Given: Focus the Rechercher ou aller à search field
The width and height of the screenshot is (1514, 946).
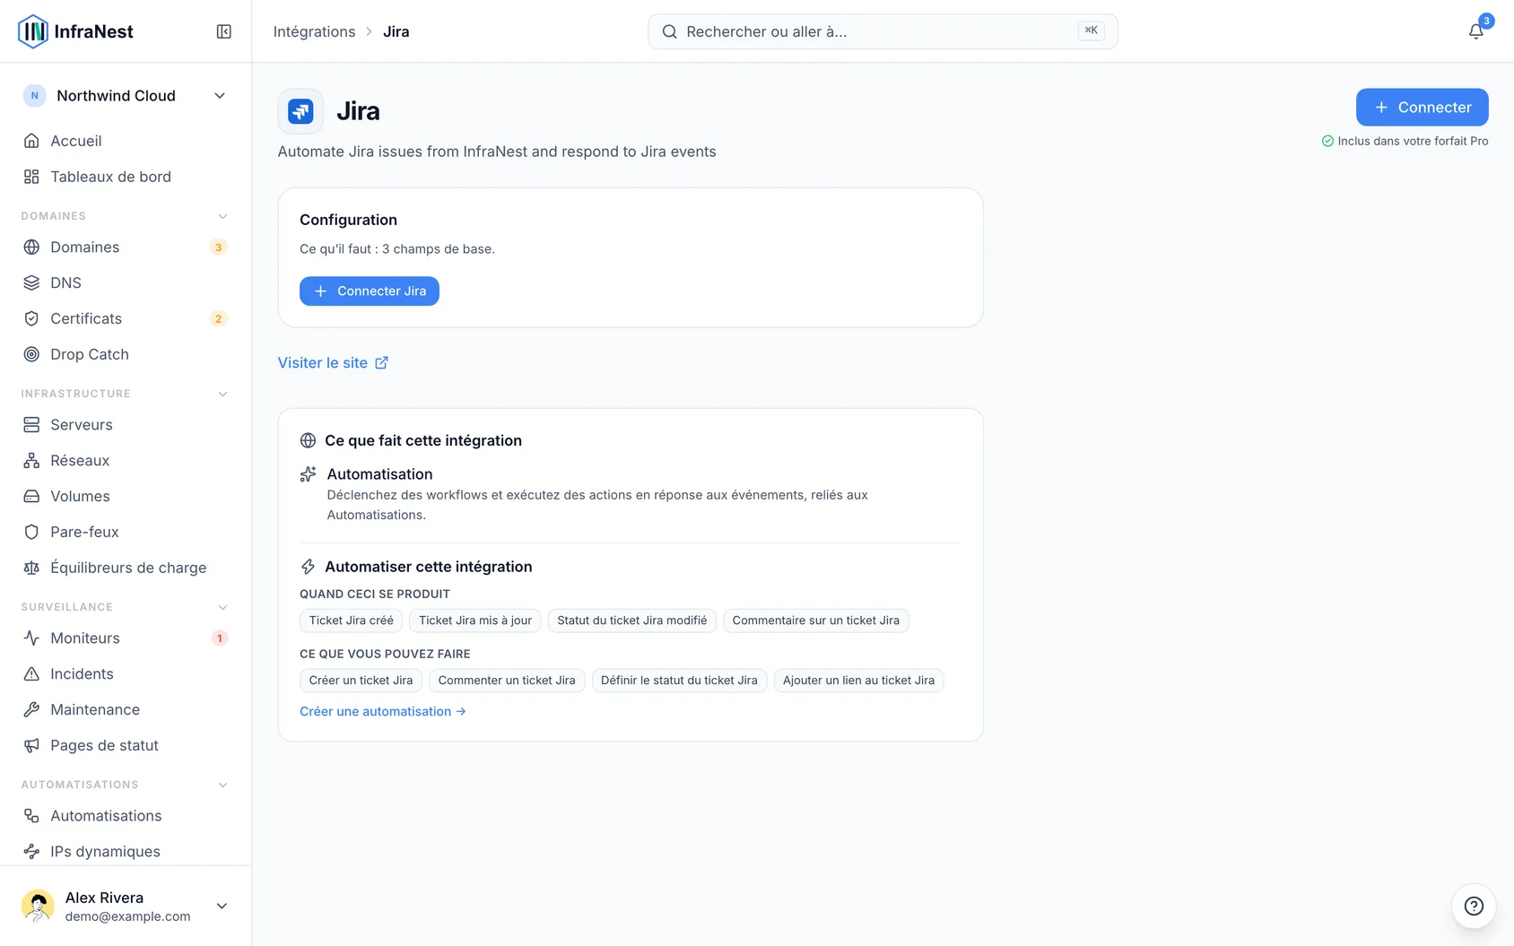Looking at the screenshot, I should point(883,31).
